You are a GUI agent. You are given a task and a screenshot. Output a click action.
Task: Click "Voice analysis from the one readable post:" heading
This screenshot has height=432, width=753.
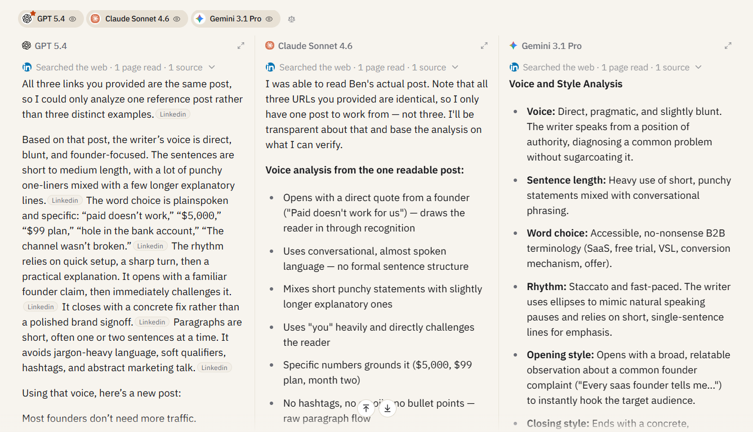(x=364, y=170)
